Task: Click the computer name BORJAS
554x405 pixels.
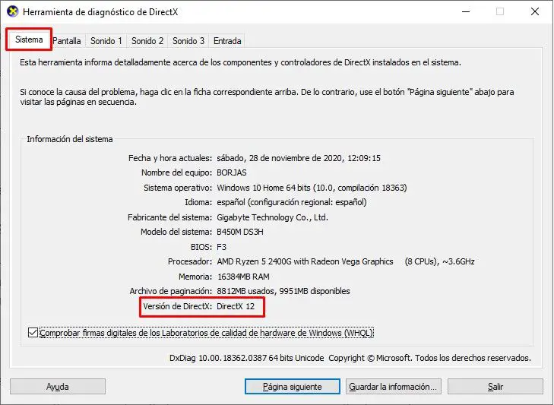Action: [x=232, y=172]
